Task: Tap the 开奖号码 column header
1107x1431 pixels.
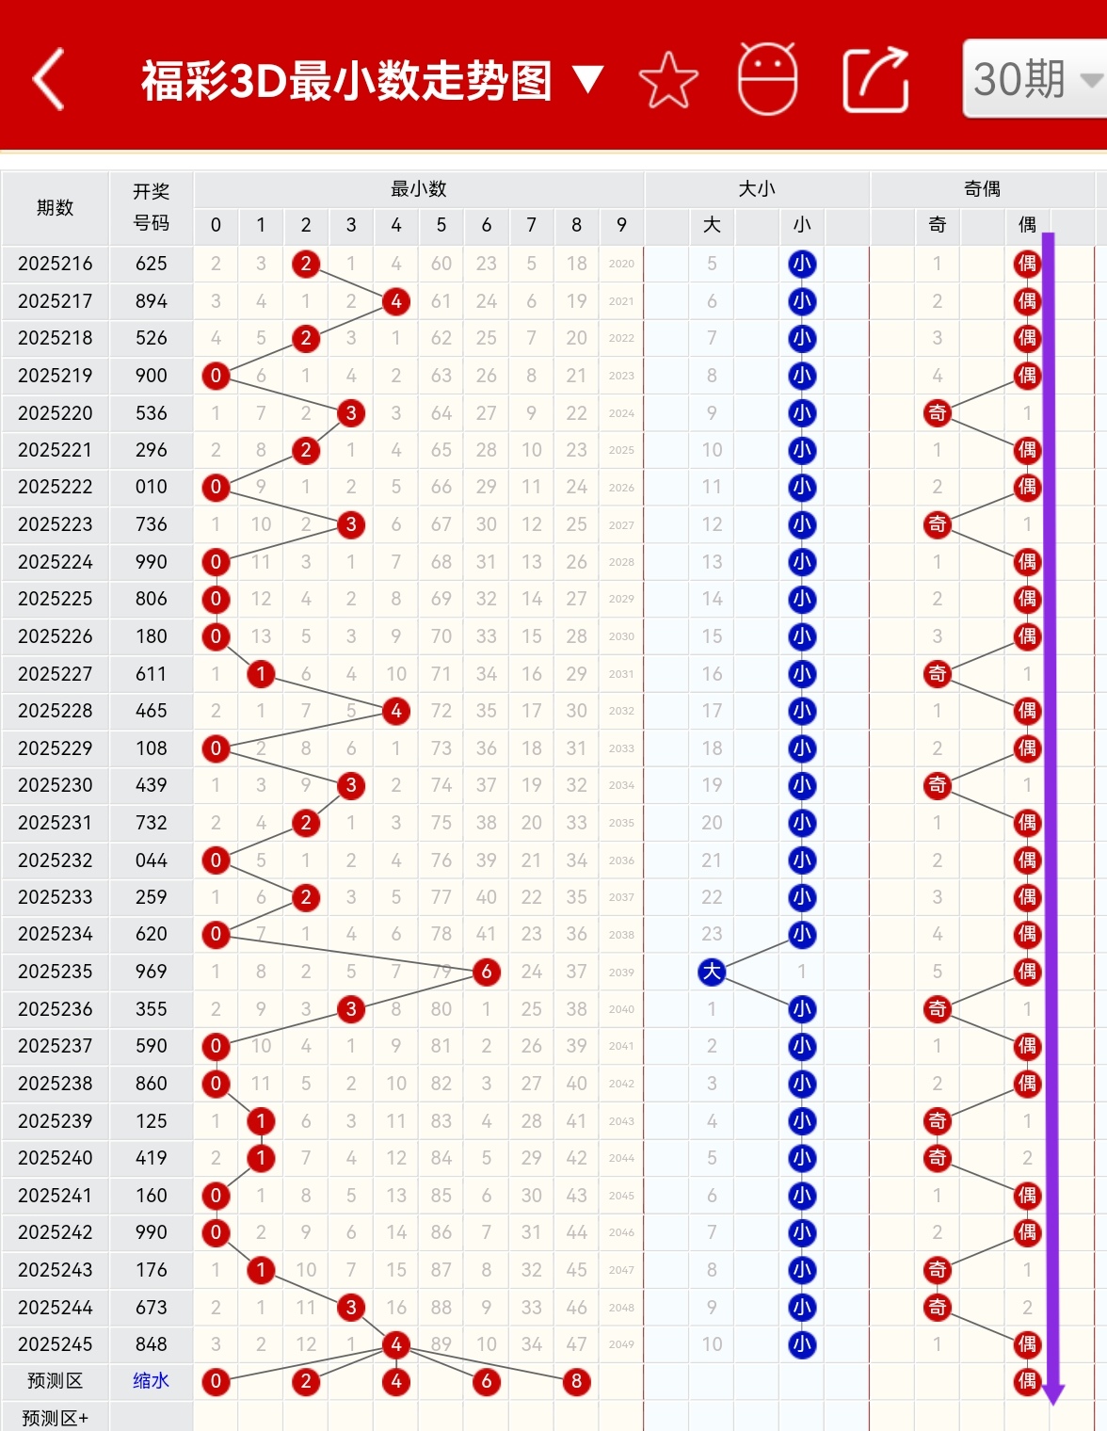Action: (x=152, y=208)
